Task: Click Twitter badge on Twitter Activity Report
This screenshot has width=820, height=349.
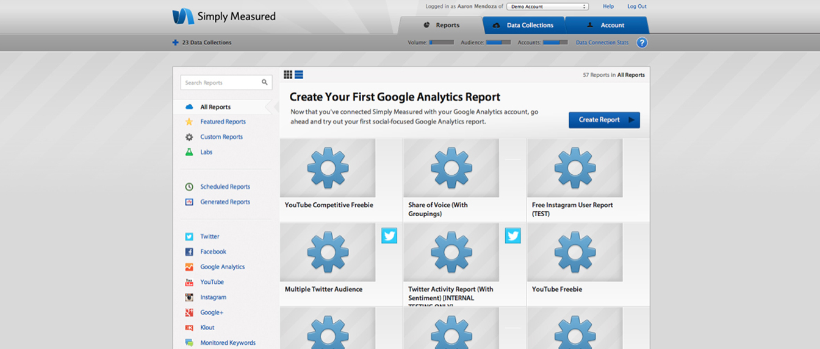Action: coord(513,236)
